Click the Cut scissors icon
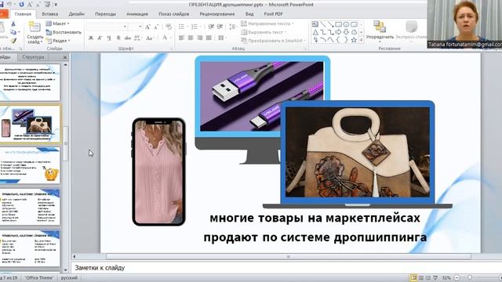Image resolution: width=502 pixels, height=282 pixels. [13, 24]
